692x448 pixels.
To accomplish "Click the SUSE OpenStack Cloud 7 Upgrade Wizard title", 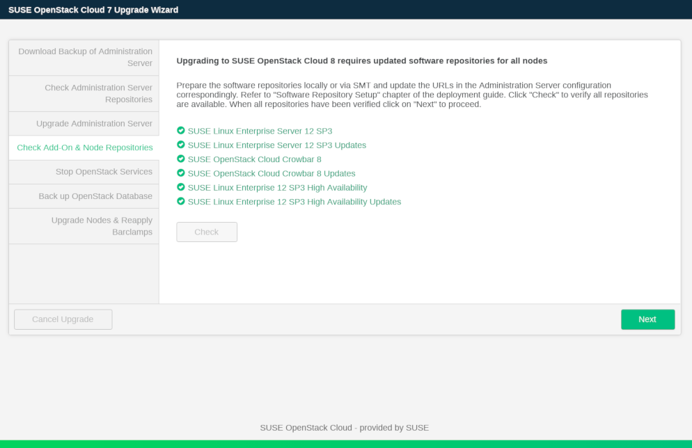I will pos(93,10).
